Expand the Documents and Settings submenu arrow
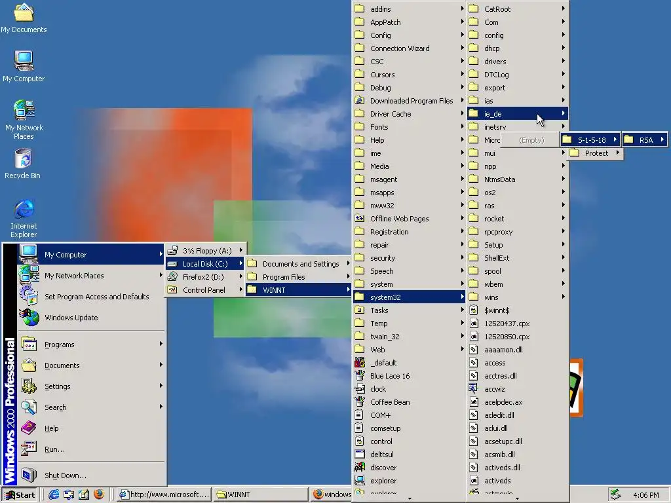 click(x=349, y=263)
